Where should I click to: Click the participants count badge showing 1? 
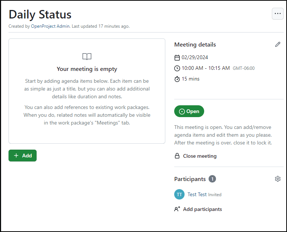[x=212, y=179]
